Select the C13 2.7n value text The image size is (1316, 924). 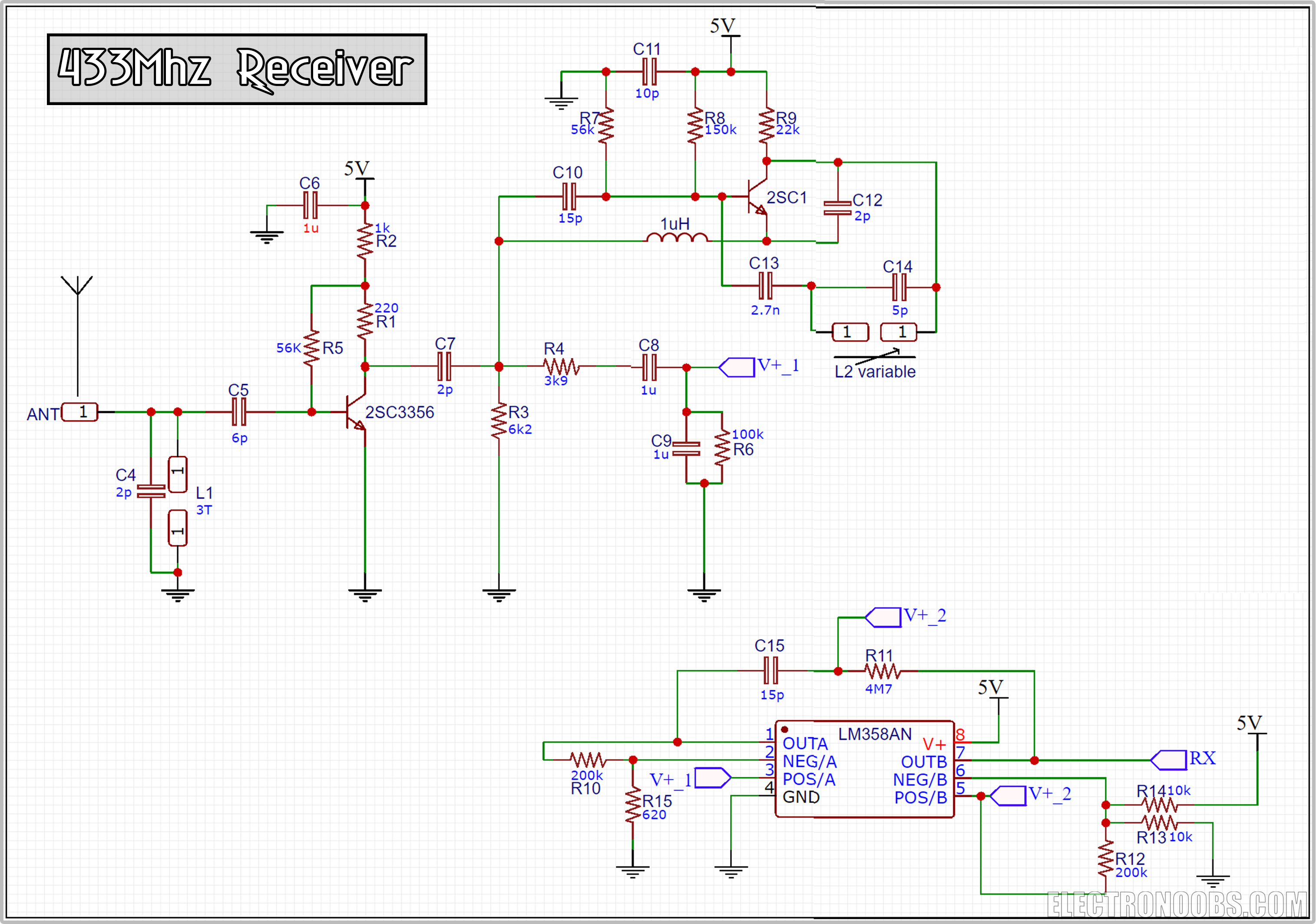click(765, 310)
